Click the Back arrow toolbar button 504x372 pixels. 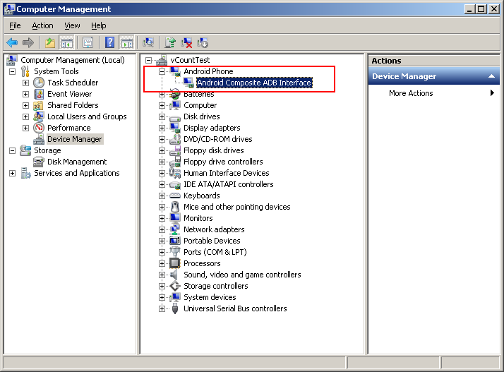pos(12,42)
